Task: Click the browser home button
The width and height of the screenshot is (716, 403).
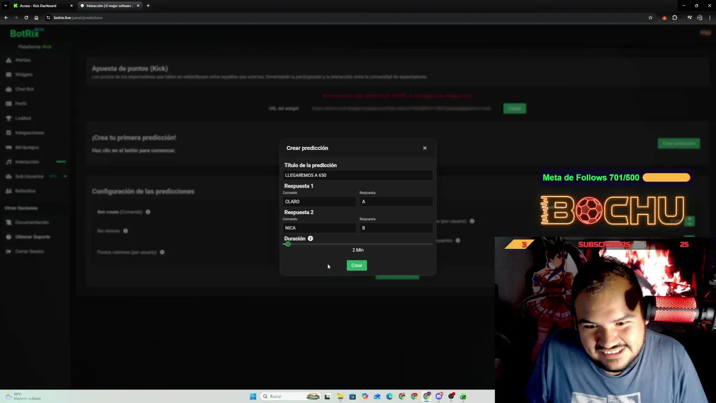Action: click(x=36, y=17)
